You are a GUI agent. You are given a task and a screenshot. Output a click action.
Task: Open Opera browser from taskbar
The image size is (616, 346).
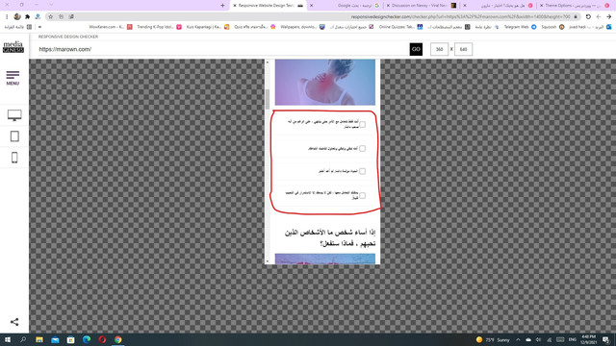pyautogui.click(x=102, y=339)
